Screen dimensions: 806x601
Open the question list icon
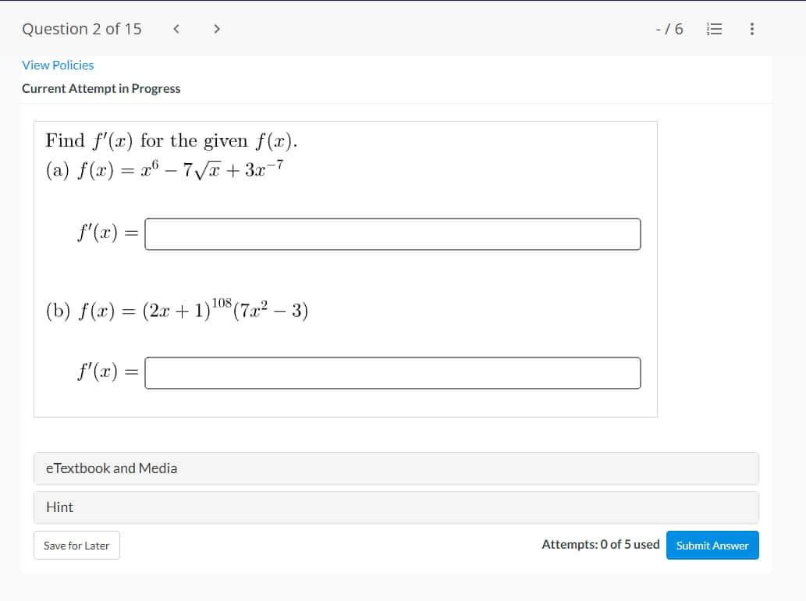point(715,29)
